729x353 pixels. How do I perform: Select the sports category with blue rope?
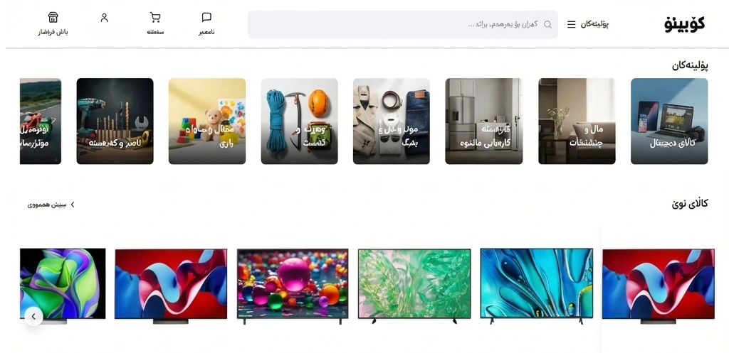click(300, 121)
